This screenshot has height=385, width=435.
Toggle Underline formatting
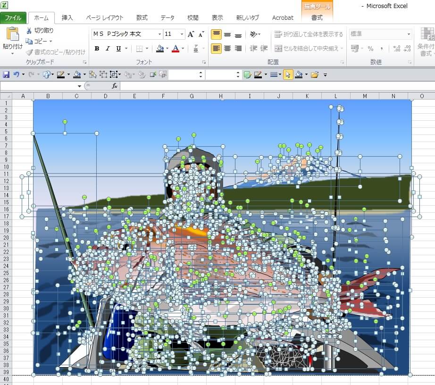[x=118, y=49]
